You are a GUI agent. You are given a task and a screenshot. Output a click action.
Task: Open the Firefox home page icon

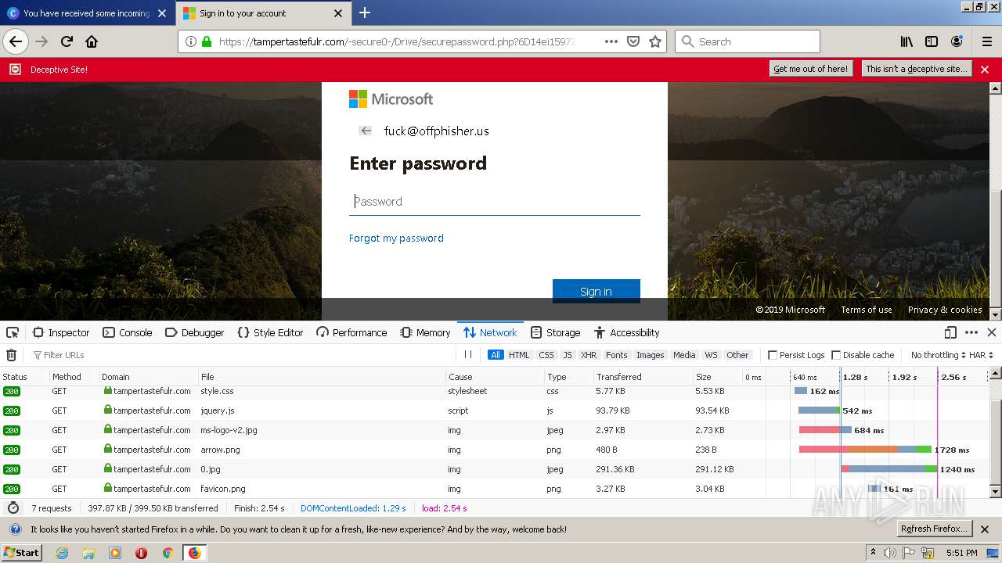[x=92, y=41]
